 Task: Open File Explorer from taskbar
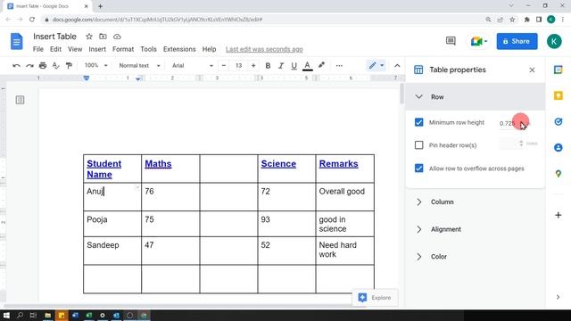(47, 315)
